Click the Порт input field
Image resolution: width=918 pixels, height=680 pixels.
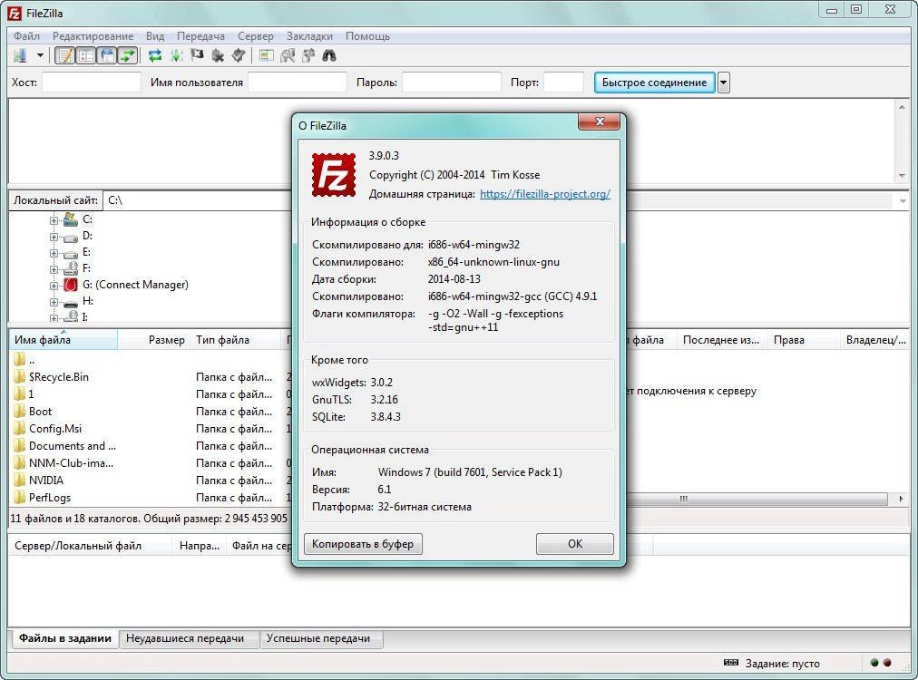coord(564,83)
